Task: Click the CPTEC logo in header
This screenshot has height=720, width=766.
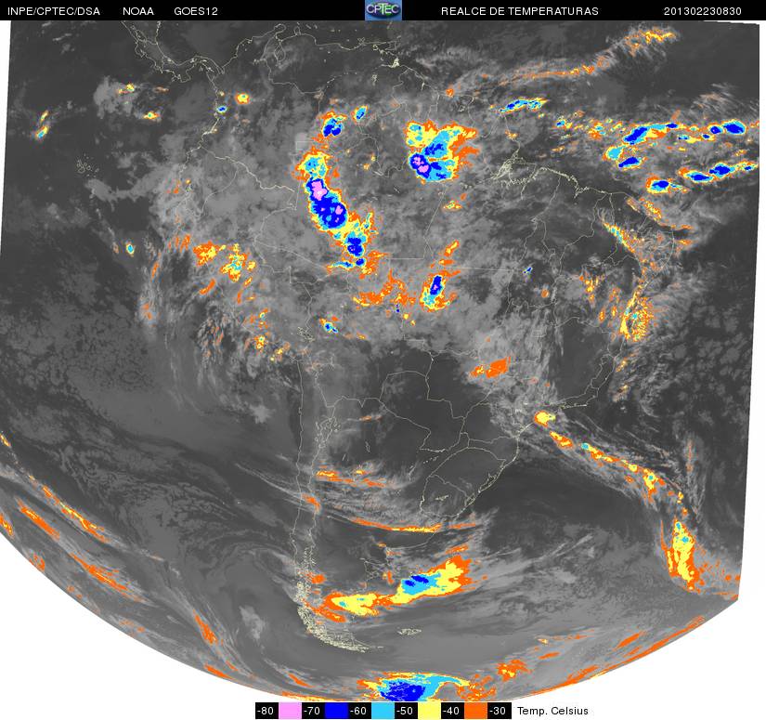Action: 383,10
